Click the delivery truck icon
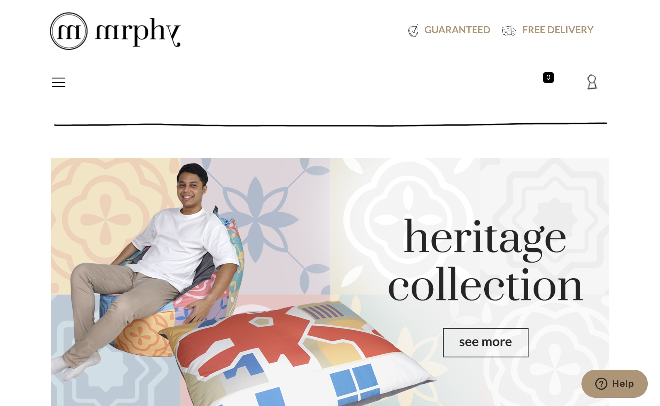This screenshot has width=660, height=406. (x=509, y=31)
